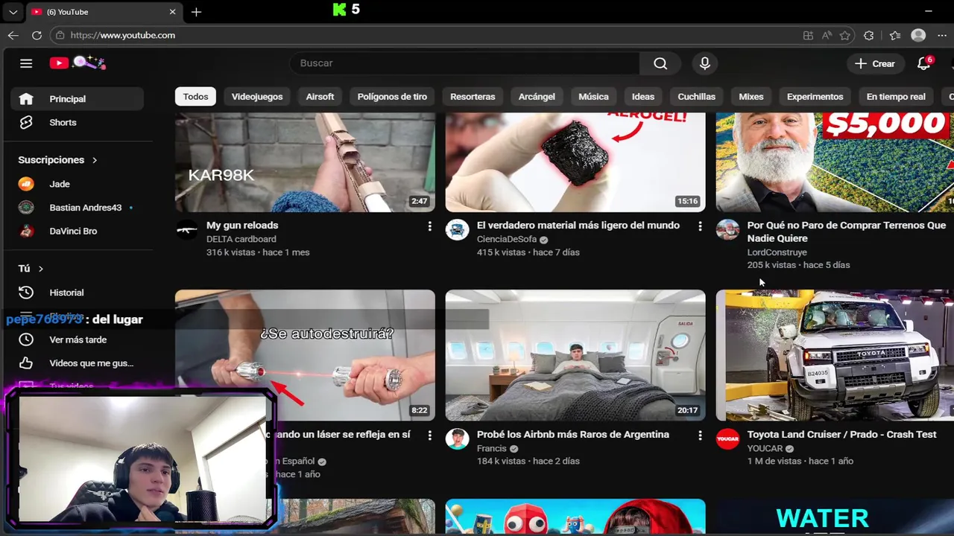954x536 pixels.
Task: Open browser settings and more menu
Action: pos(942,35)
